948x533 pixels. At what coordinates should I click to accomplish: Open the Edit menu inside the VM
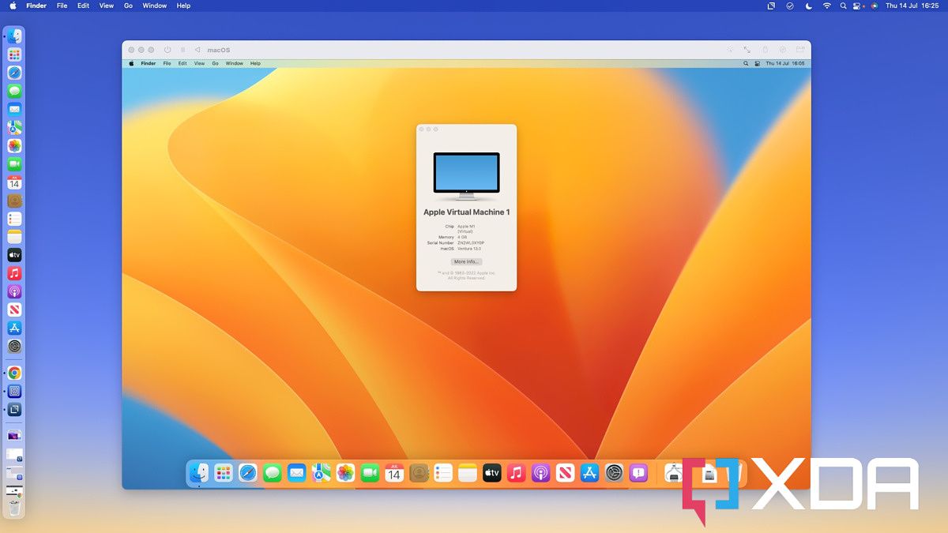tap(182, 63)
